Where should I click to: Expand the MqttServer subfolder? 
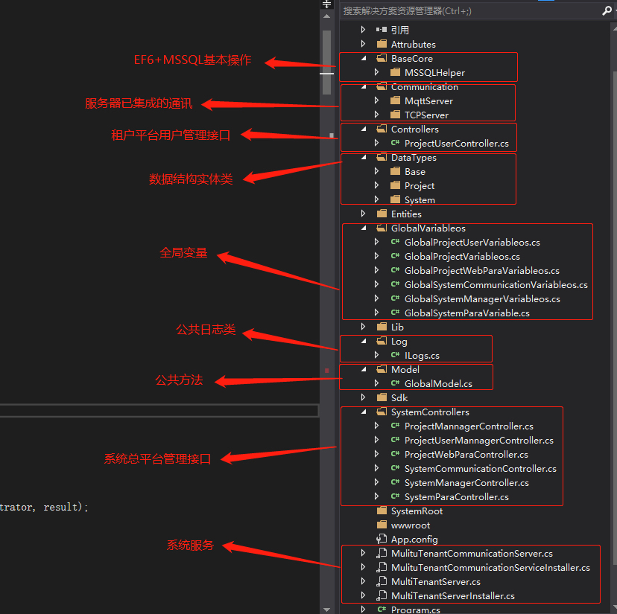(376, 101)
